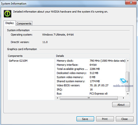
Task: Click the 64-bit memory interface value
Action: point(93,65)
